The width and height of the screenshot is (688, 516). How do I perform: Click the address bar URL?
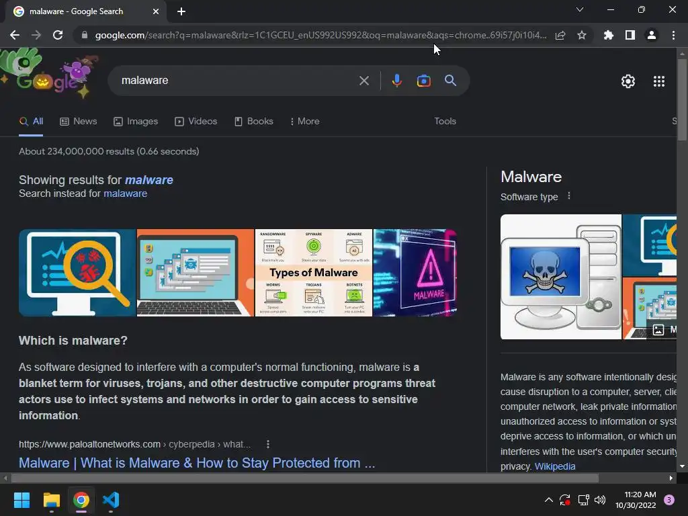tap(320, 35)
